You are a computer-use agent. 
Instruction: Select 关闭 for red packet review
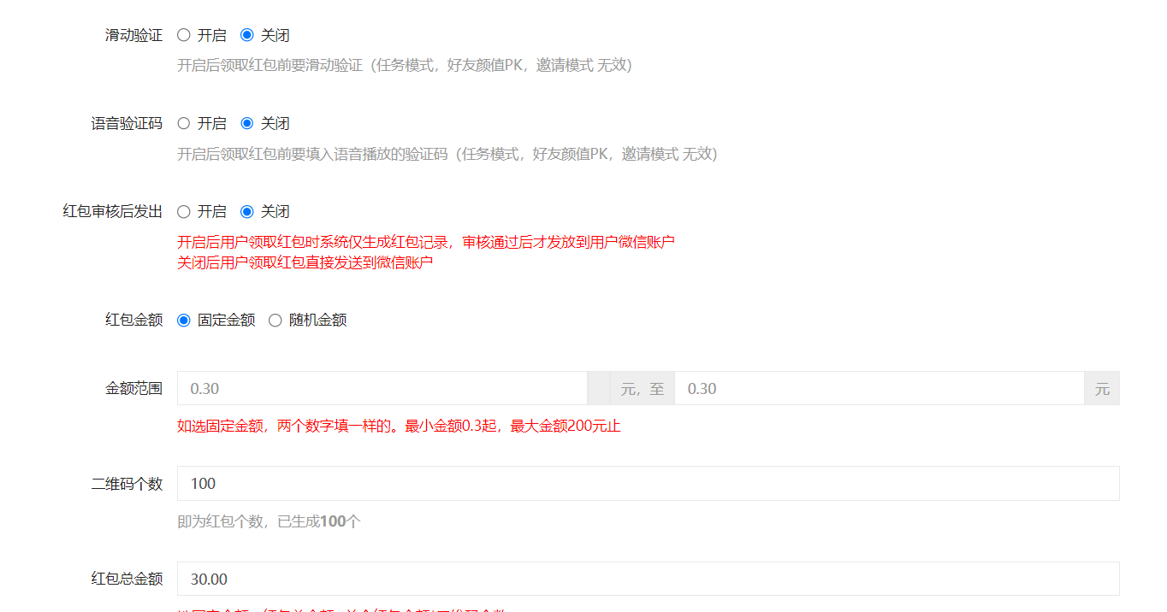pyautogui.click(x=248, y=211)
